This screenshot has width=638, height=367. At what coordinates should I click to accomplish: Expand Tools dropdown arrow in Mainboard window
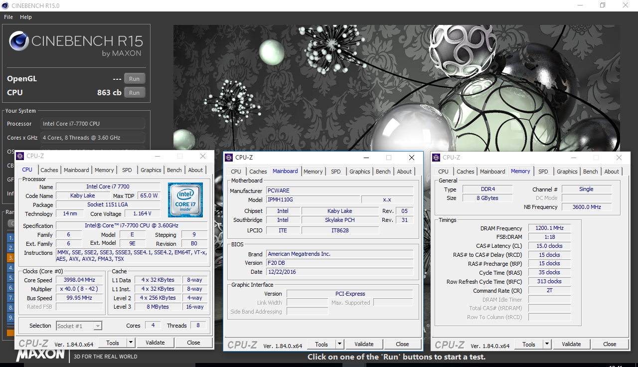[339, 344]
